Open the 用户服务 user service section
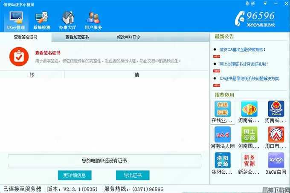290x193 pixels. point(93,21)
